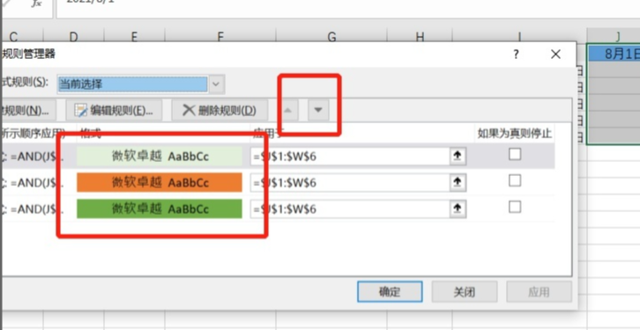Click the range selector icon in the orange rule row

(x=458, y=182)
